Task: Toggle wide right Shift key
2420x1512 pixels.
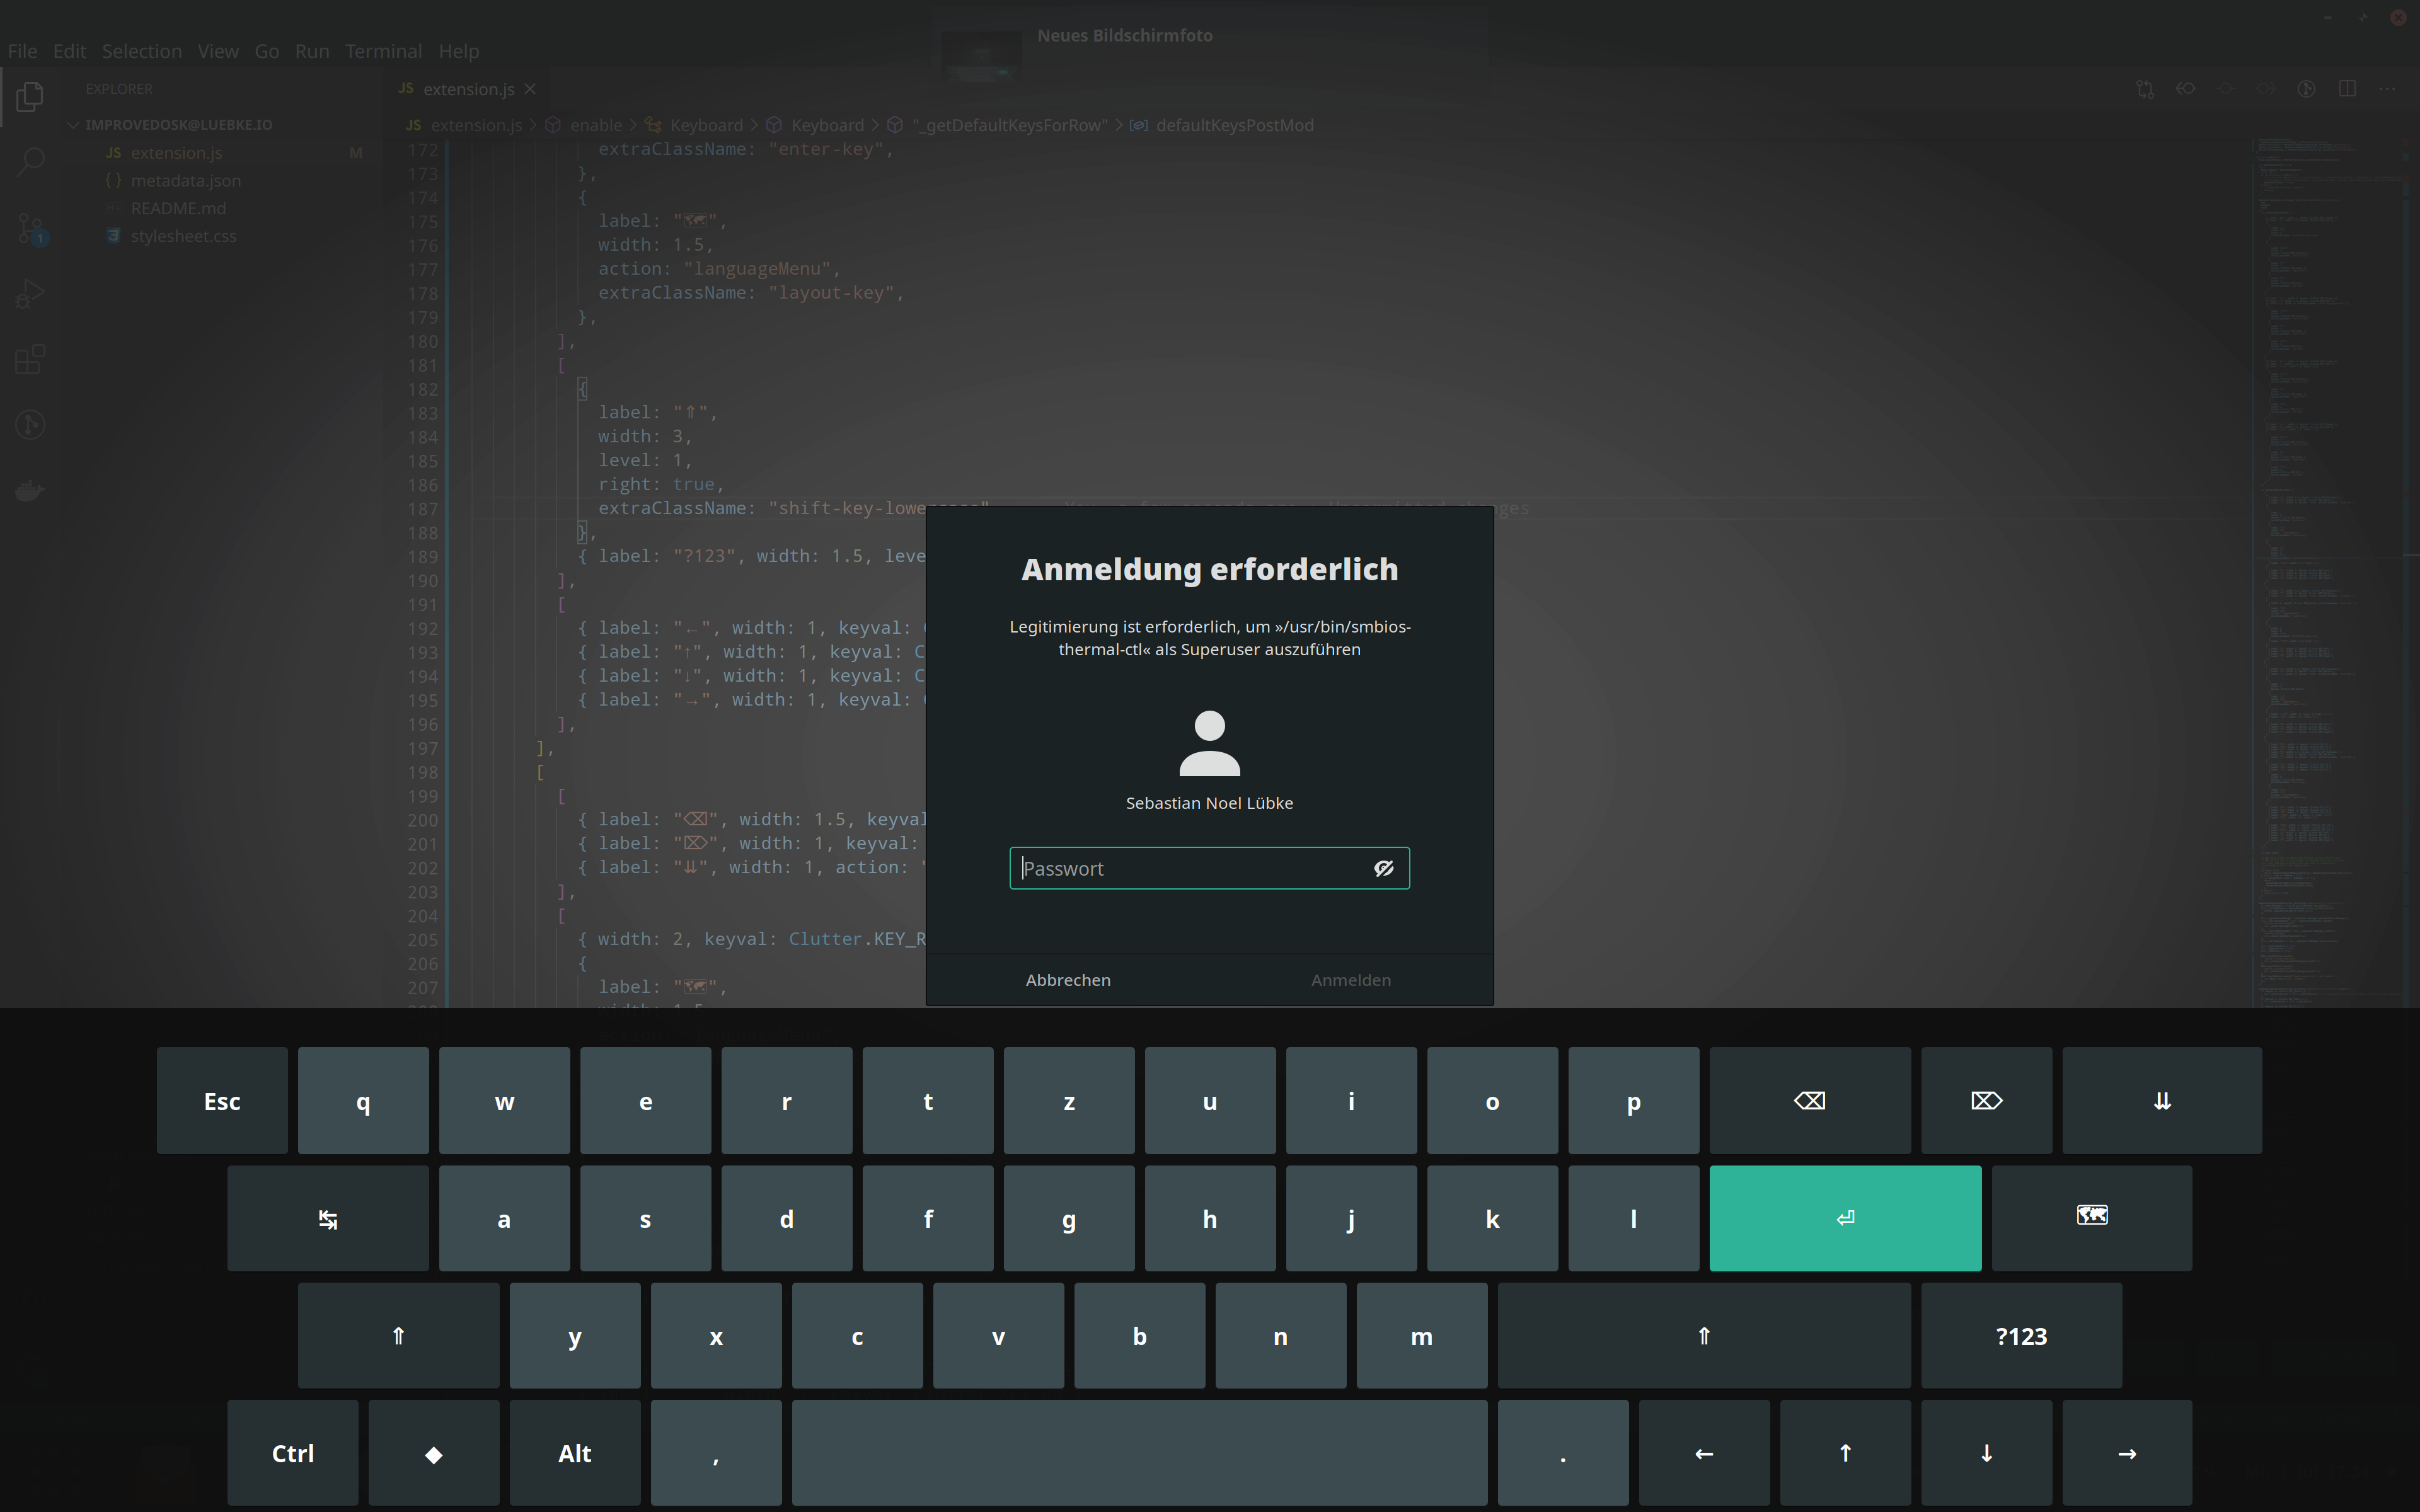Action: (x=1703, y=1336)
